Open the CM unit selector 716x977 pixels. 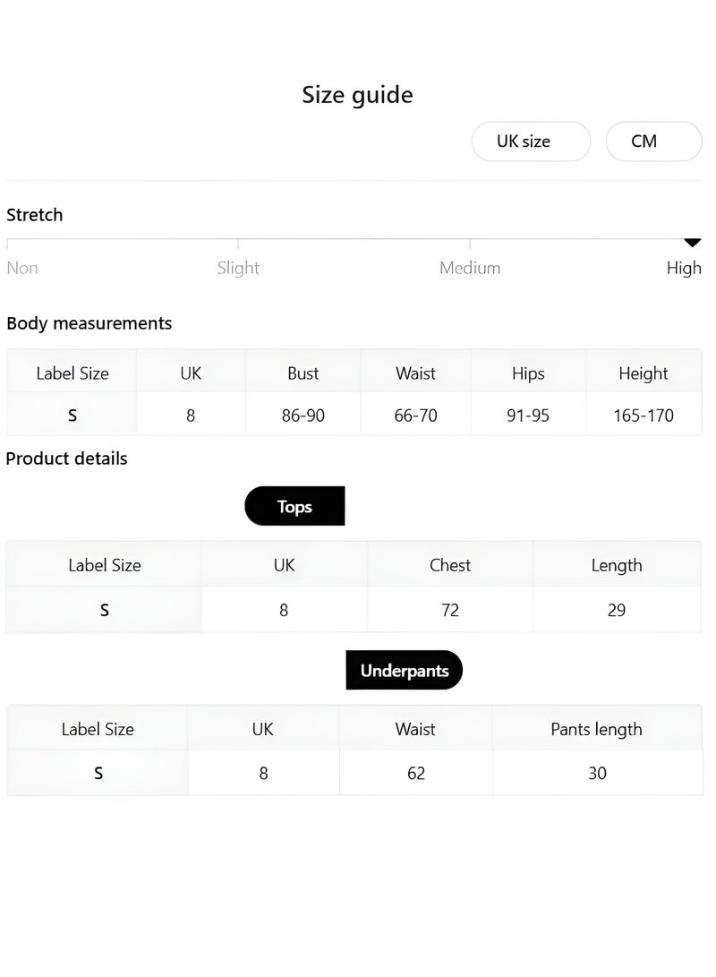click(653, 141)
